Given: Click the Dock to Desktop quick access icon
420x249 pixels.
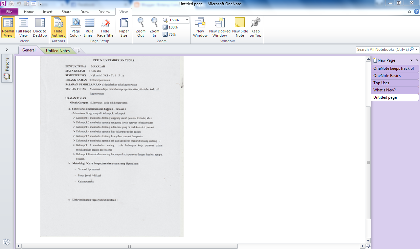Looking at the screenshot, I should (27, 4).
